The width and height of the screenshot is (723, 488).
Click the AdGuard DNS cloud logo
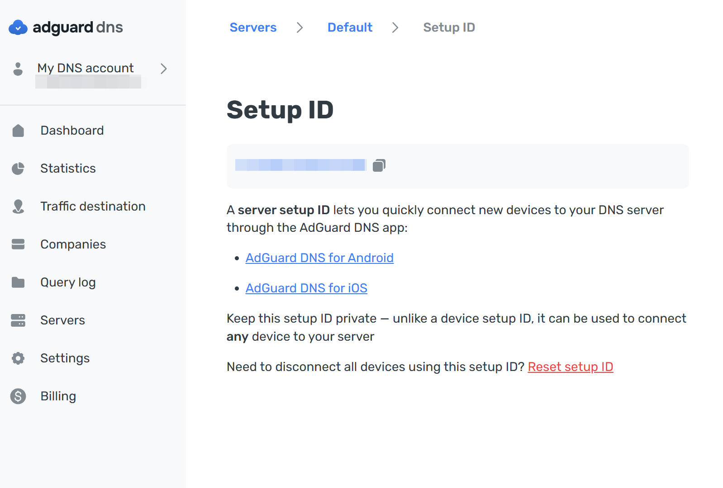pos(18,28)
